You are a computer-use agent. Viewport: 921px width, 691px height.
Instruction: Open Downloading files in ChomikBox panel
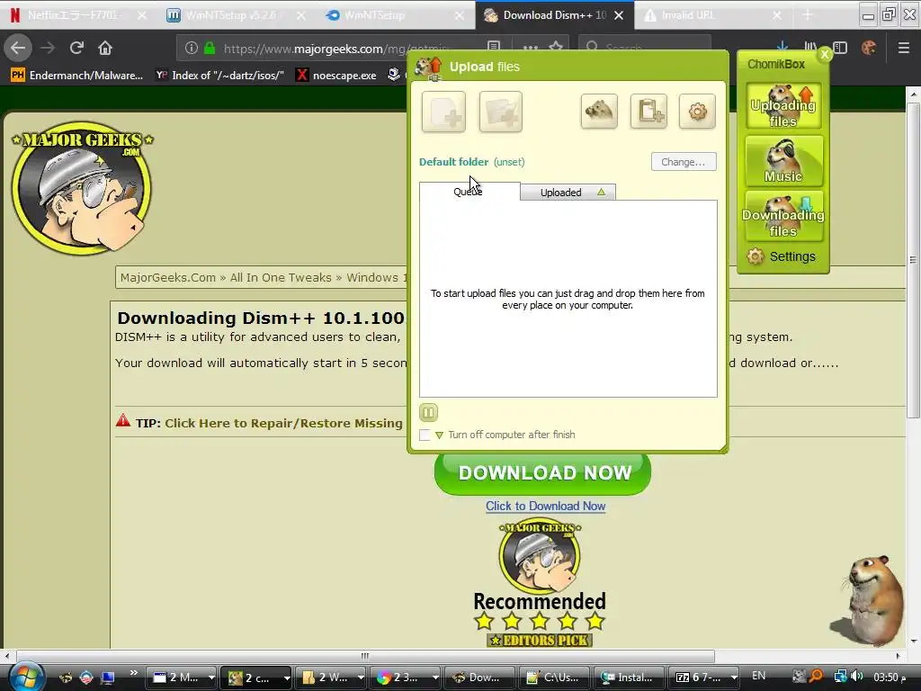pos(783,216)
